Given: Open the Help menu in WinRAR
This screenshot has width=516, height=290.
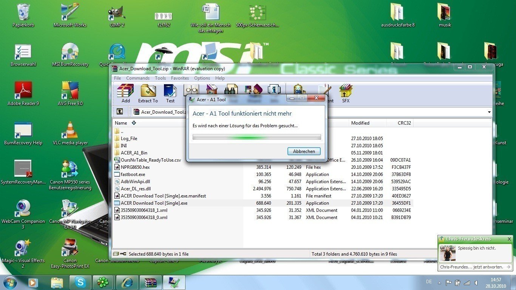Looking at the screenshot, I should coord(220,78).
